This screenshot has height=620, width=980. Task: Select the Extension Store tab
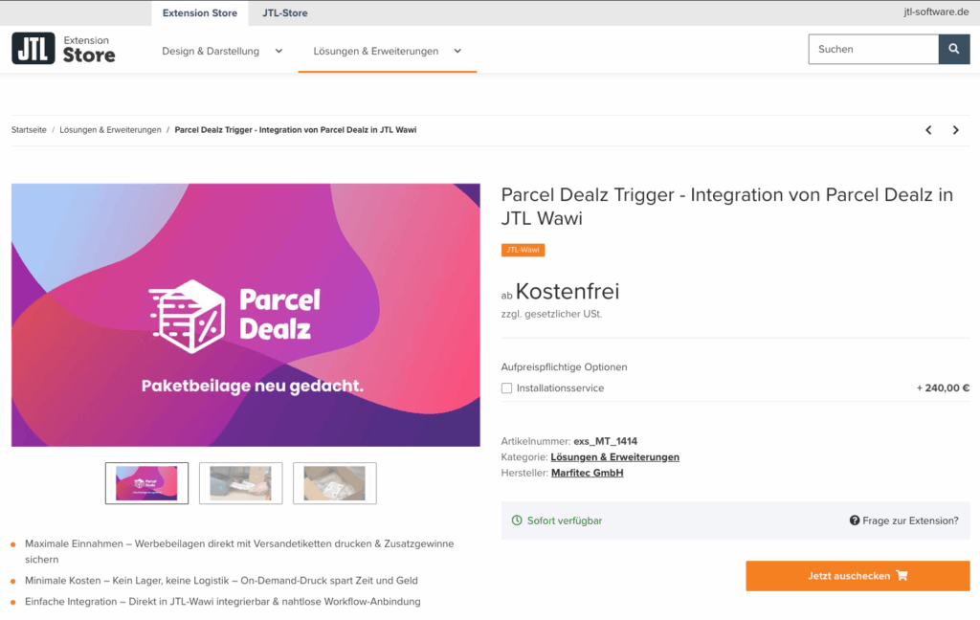[200, 13]
